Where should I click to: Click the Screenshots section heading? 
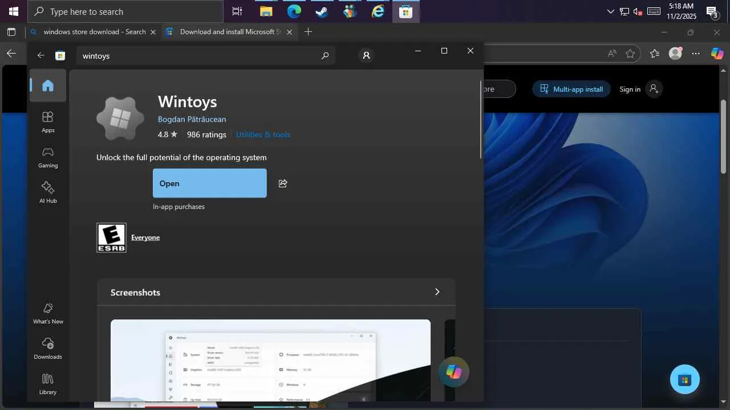click(135, 292)
